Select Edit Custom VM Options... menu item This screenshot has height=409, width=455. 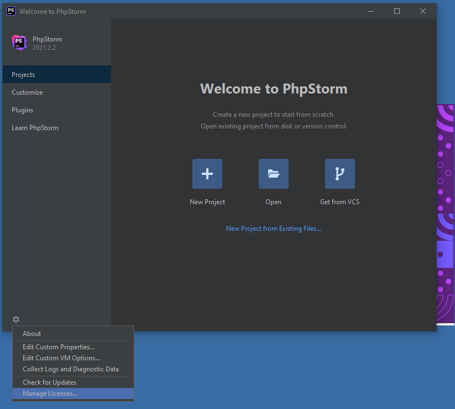pos(73,358)
